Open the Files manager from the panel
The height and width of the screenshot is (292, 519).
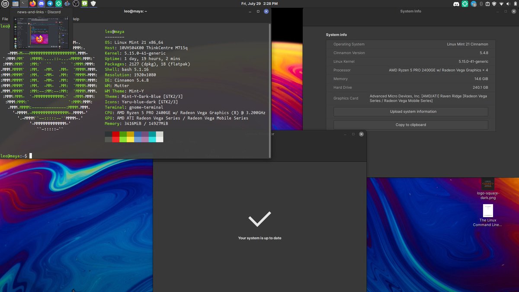[x=16, y=3]
